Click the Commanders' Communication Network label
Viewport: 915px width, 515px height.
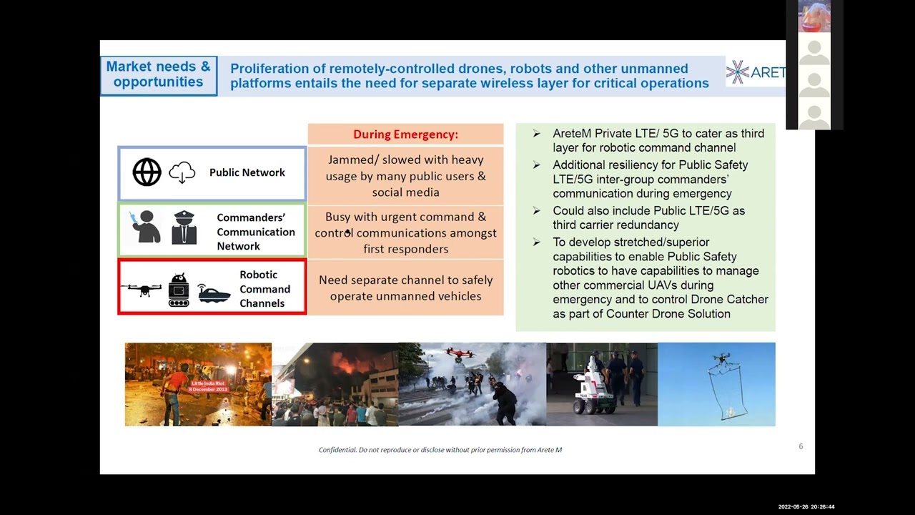[256, 232]
